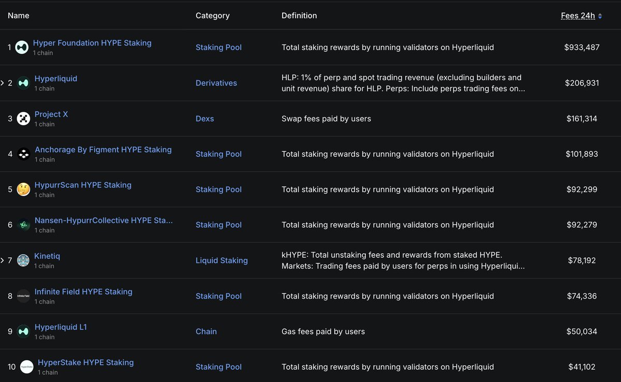Click Staking Pool category for Infinite Field row
Image resolution: width=621 pixels, height=382 pixels.
click(x=218, y=296)
